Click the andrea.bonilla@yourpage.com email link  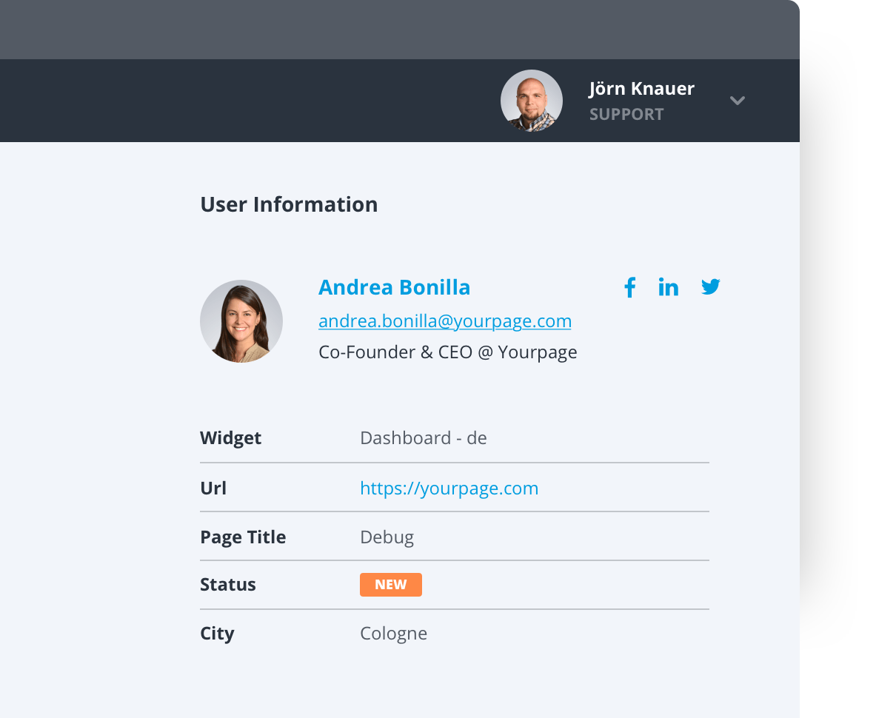pyautogui.click(x=445, y=321)
